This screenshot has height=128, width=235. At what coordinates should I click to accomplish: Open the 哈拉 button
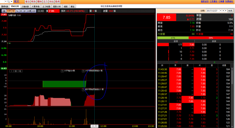coord(52,2)
